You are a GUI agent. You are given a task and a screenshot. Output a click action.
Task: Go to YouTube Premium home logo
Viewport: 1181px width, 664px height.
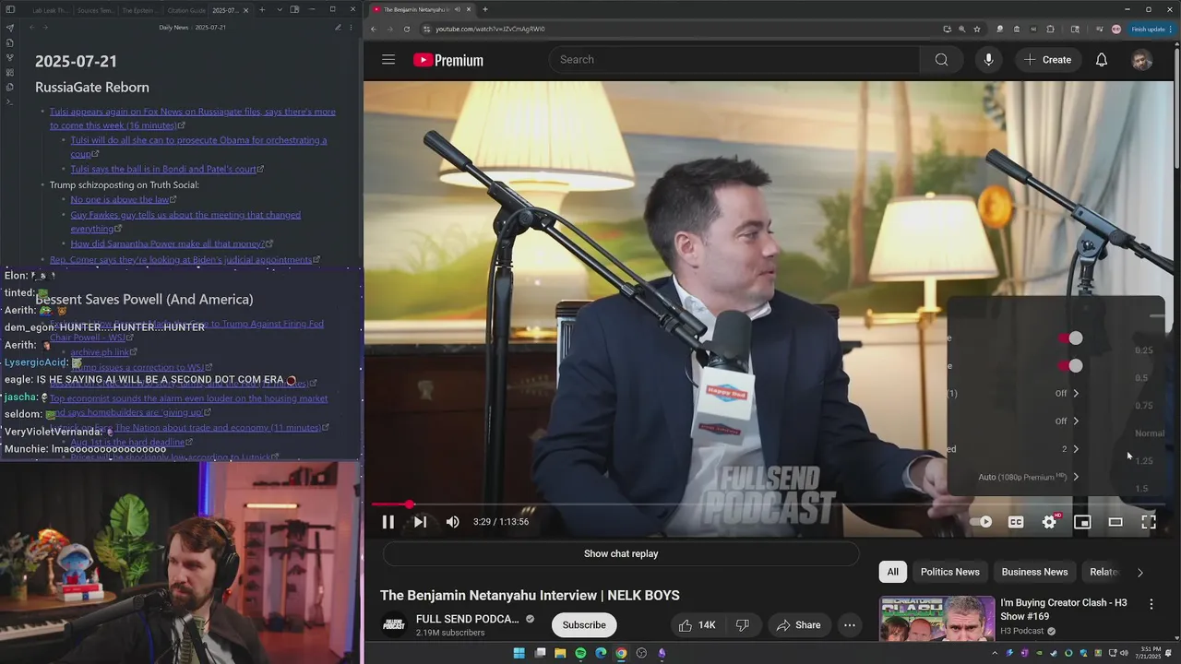point(448,60)
